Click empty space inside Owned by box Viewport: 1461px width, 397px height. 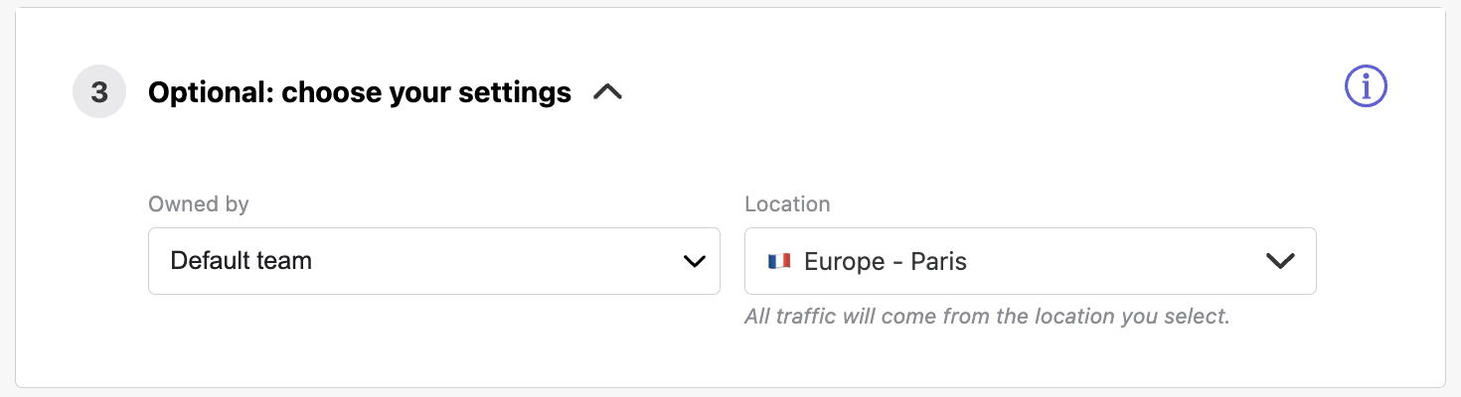click(x=497, y=261)
